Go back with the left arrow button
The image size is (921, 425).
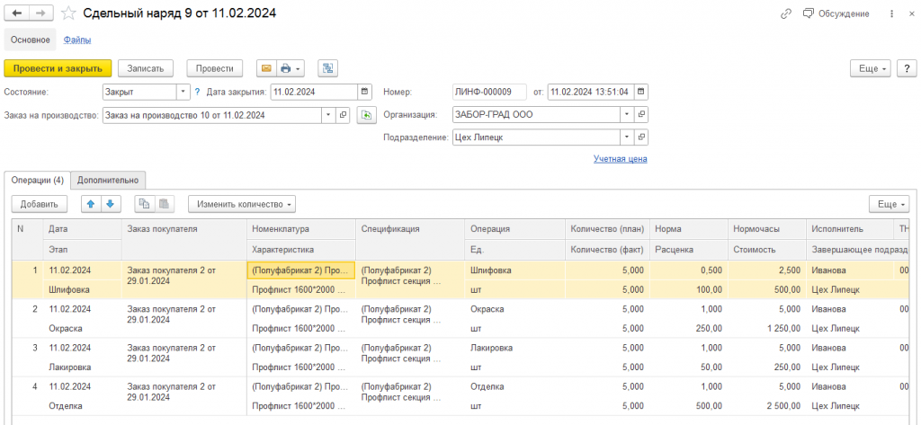(x=16, y=13)
